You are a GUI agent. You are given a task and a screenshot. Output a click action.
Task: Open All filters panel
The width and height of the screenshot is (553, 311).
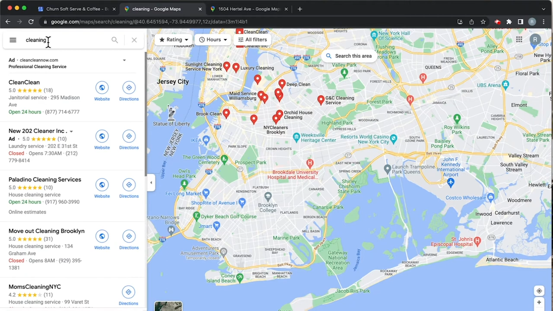[252, 40]
